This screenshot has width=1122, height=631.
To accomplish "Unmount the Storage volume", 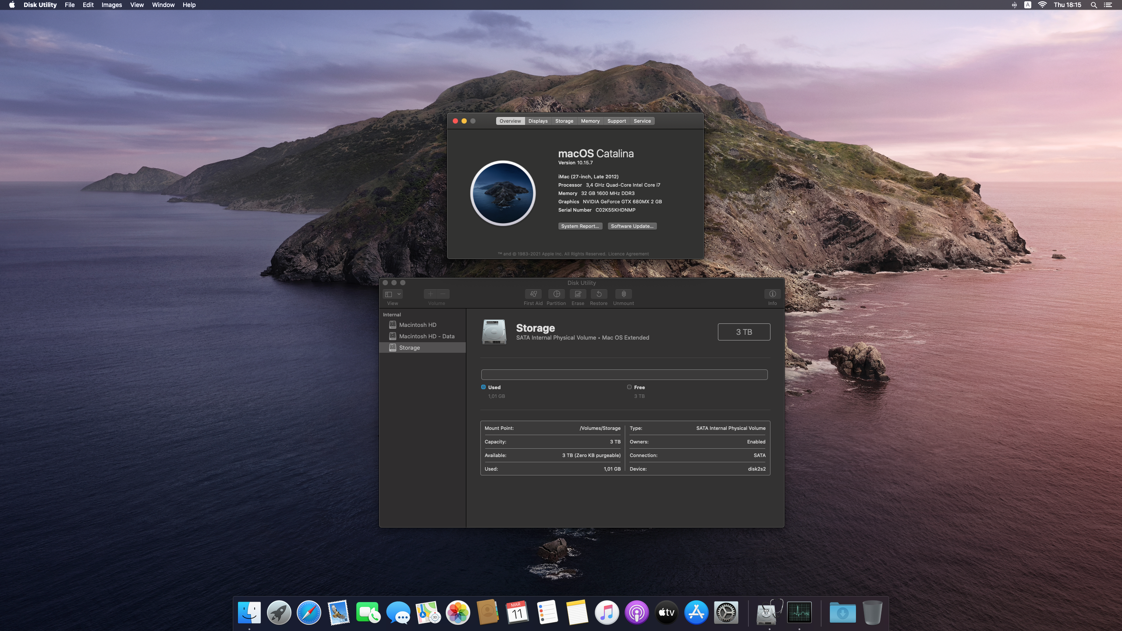I will pyautogui.click(x=623, y=294).
